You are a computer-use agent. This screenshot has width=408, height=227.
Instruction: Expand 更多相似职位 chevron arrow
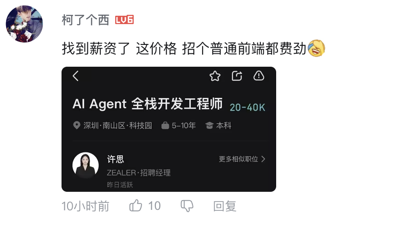point(263,159)
